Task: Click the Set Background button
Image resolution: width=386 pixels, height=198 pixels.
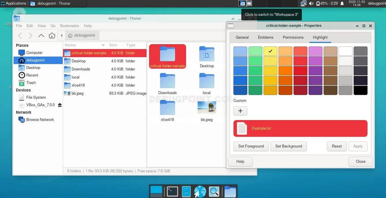Action: 288,146
